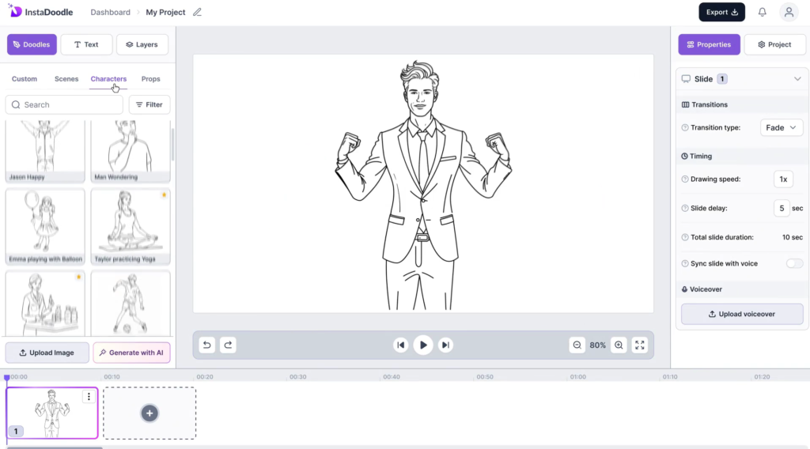Zoom in the canvas
This screenshot has width=810, height=449.
click(619, 345)
